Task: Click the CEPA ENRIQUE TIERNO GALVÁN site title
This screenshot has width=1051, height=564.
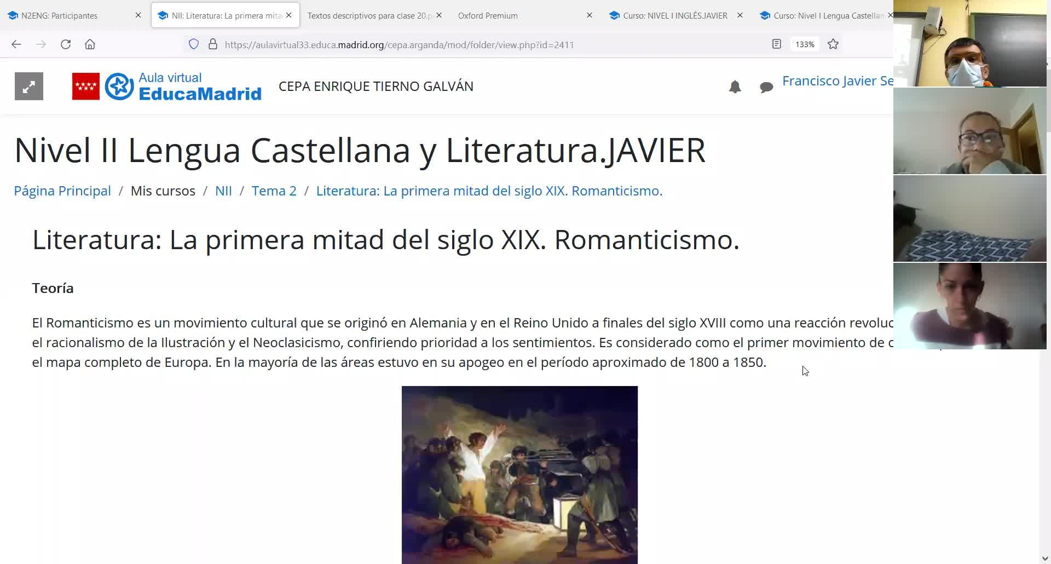Action: point(376,87)
